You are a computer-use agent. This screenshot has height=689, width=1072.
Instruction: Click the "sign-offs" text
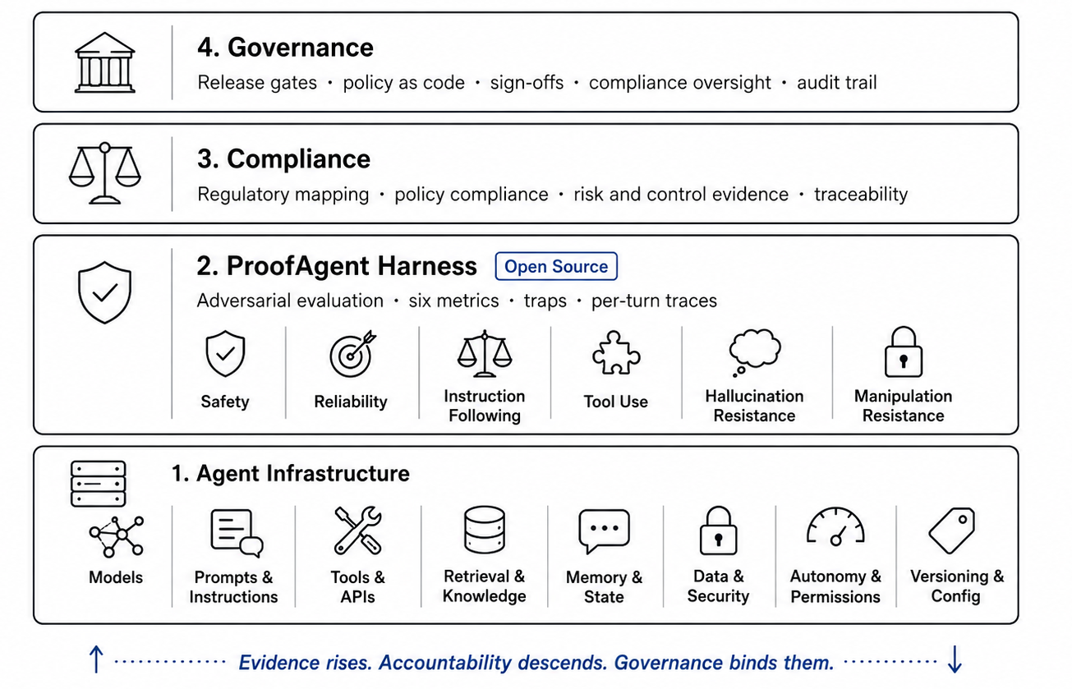(527, 83)
